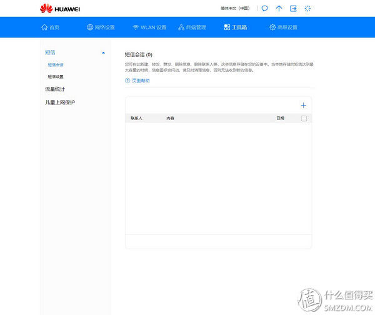The width and height of the screenshot is (375, 315).
Task: Switch to 终端管理 device management tab
Action: pyautogui.click(x=192, y=27)
